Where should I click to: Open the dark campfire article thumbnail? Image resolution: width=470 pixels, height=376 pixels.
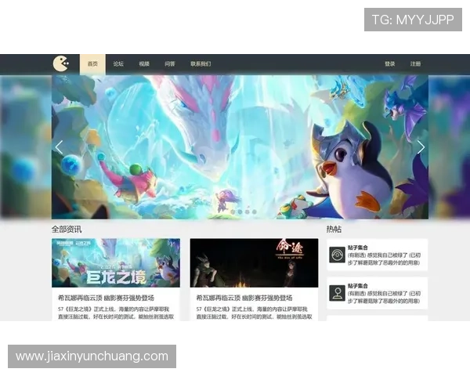(254, 263)
